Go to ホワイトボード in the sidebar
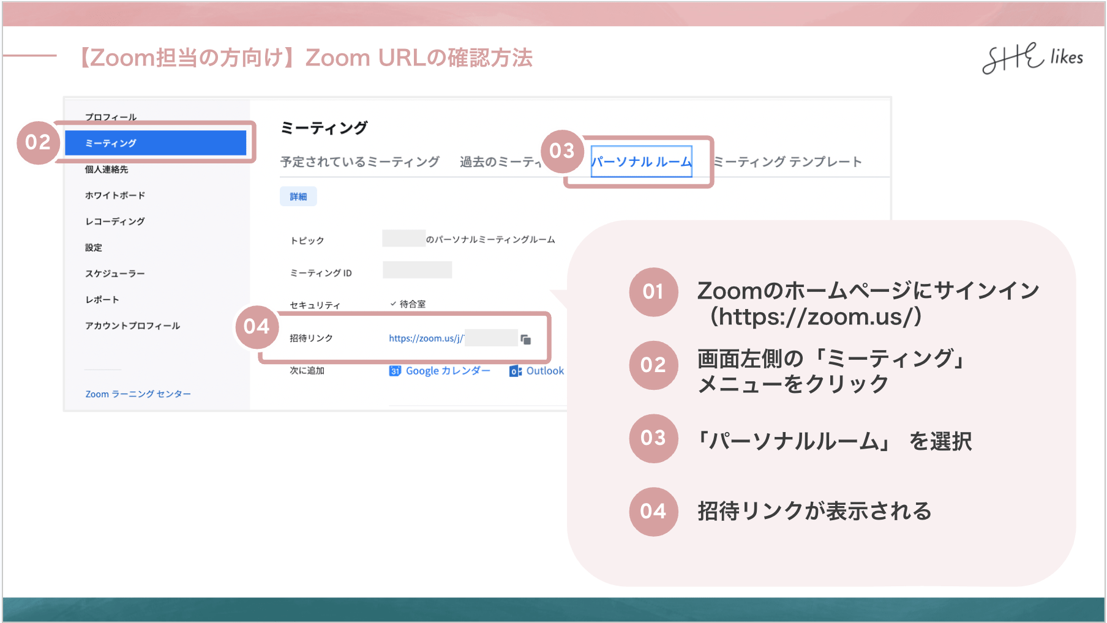The height and width of the screenshot is (623, 1107). coord(115,195)
